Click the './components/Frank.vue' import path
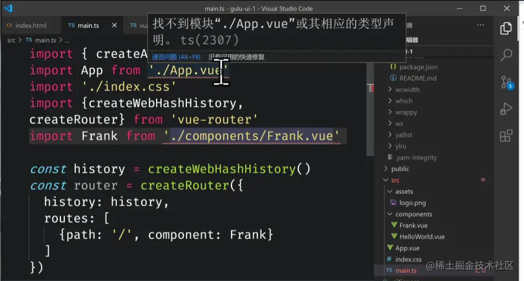Viewport: 524px width, 281px height. 252,136
